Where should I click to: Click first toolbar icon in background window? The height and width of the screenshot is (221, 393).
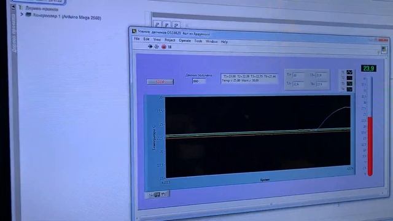pos(157,25)
